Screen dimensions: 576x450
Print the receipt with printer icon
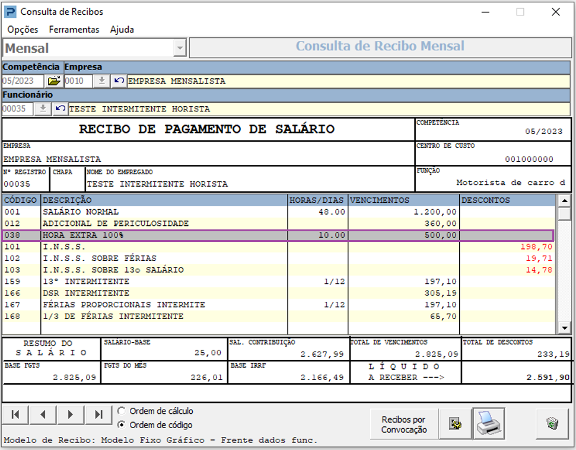tap(489, 423)
